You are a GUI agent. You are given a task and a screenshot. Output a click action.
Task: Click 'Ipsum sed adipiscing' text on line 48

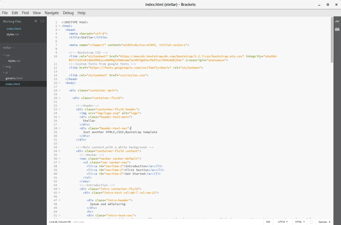(x=108, y=204)
